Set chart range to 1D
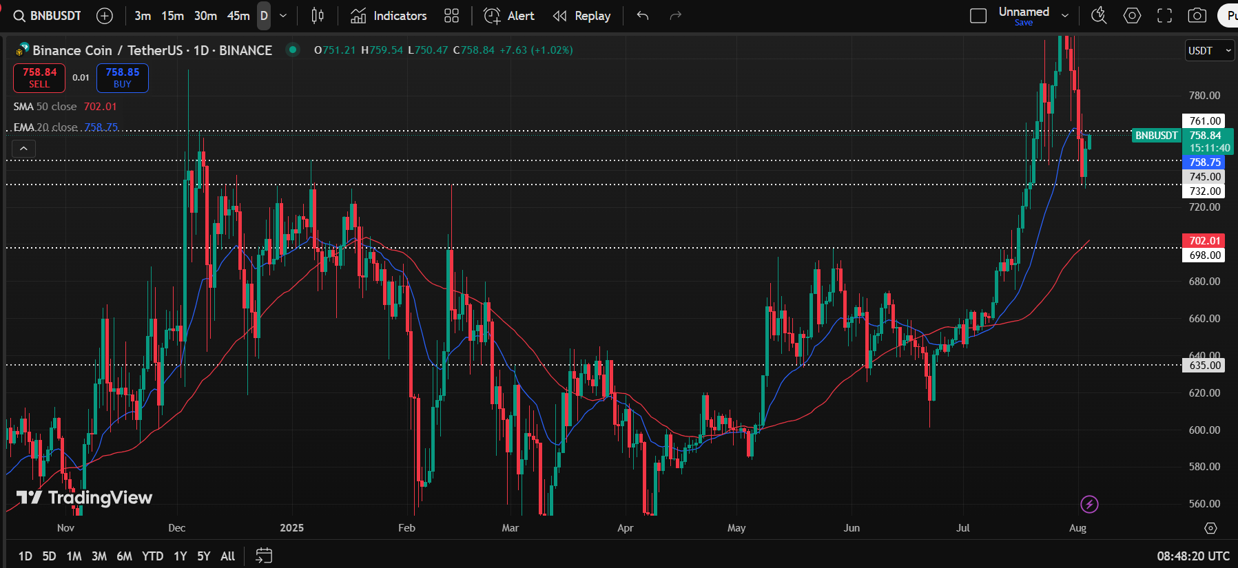This screenshot has width=1238, height=568. (x=25, y=556)
